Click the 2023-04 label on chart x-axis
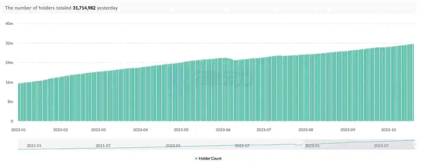This screenshot has height=164, width=421. (x=140, y=130)
